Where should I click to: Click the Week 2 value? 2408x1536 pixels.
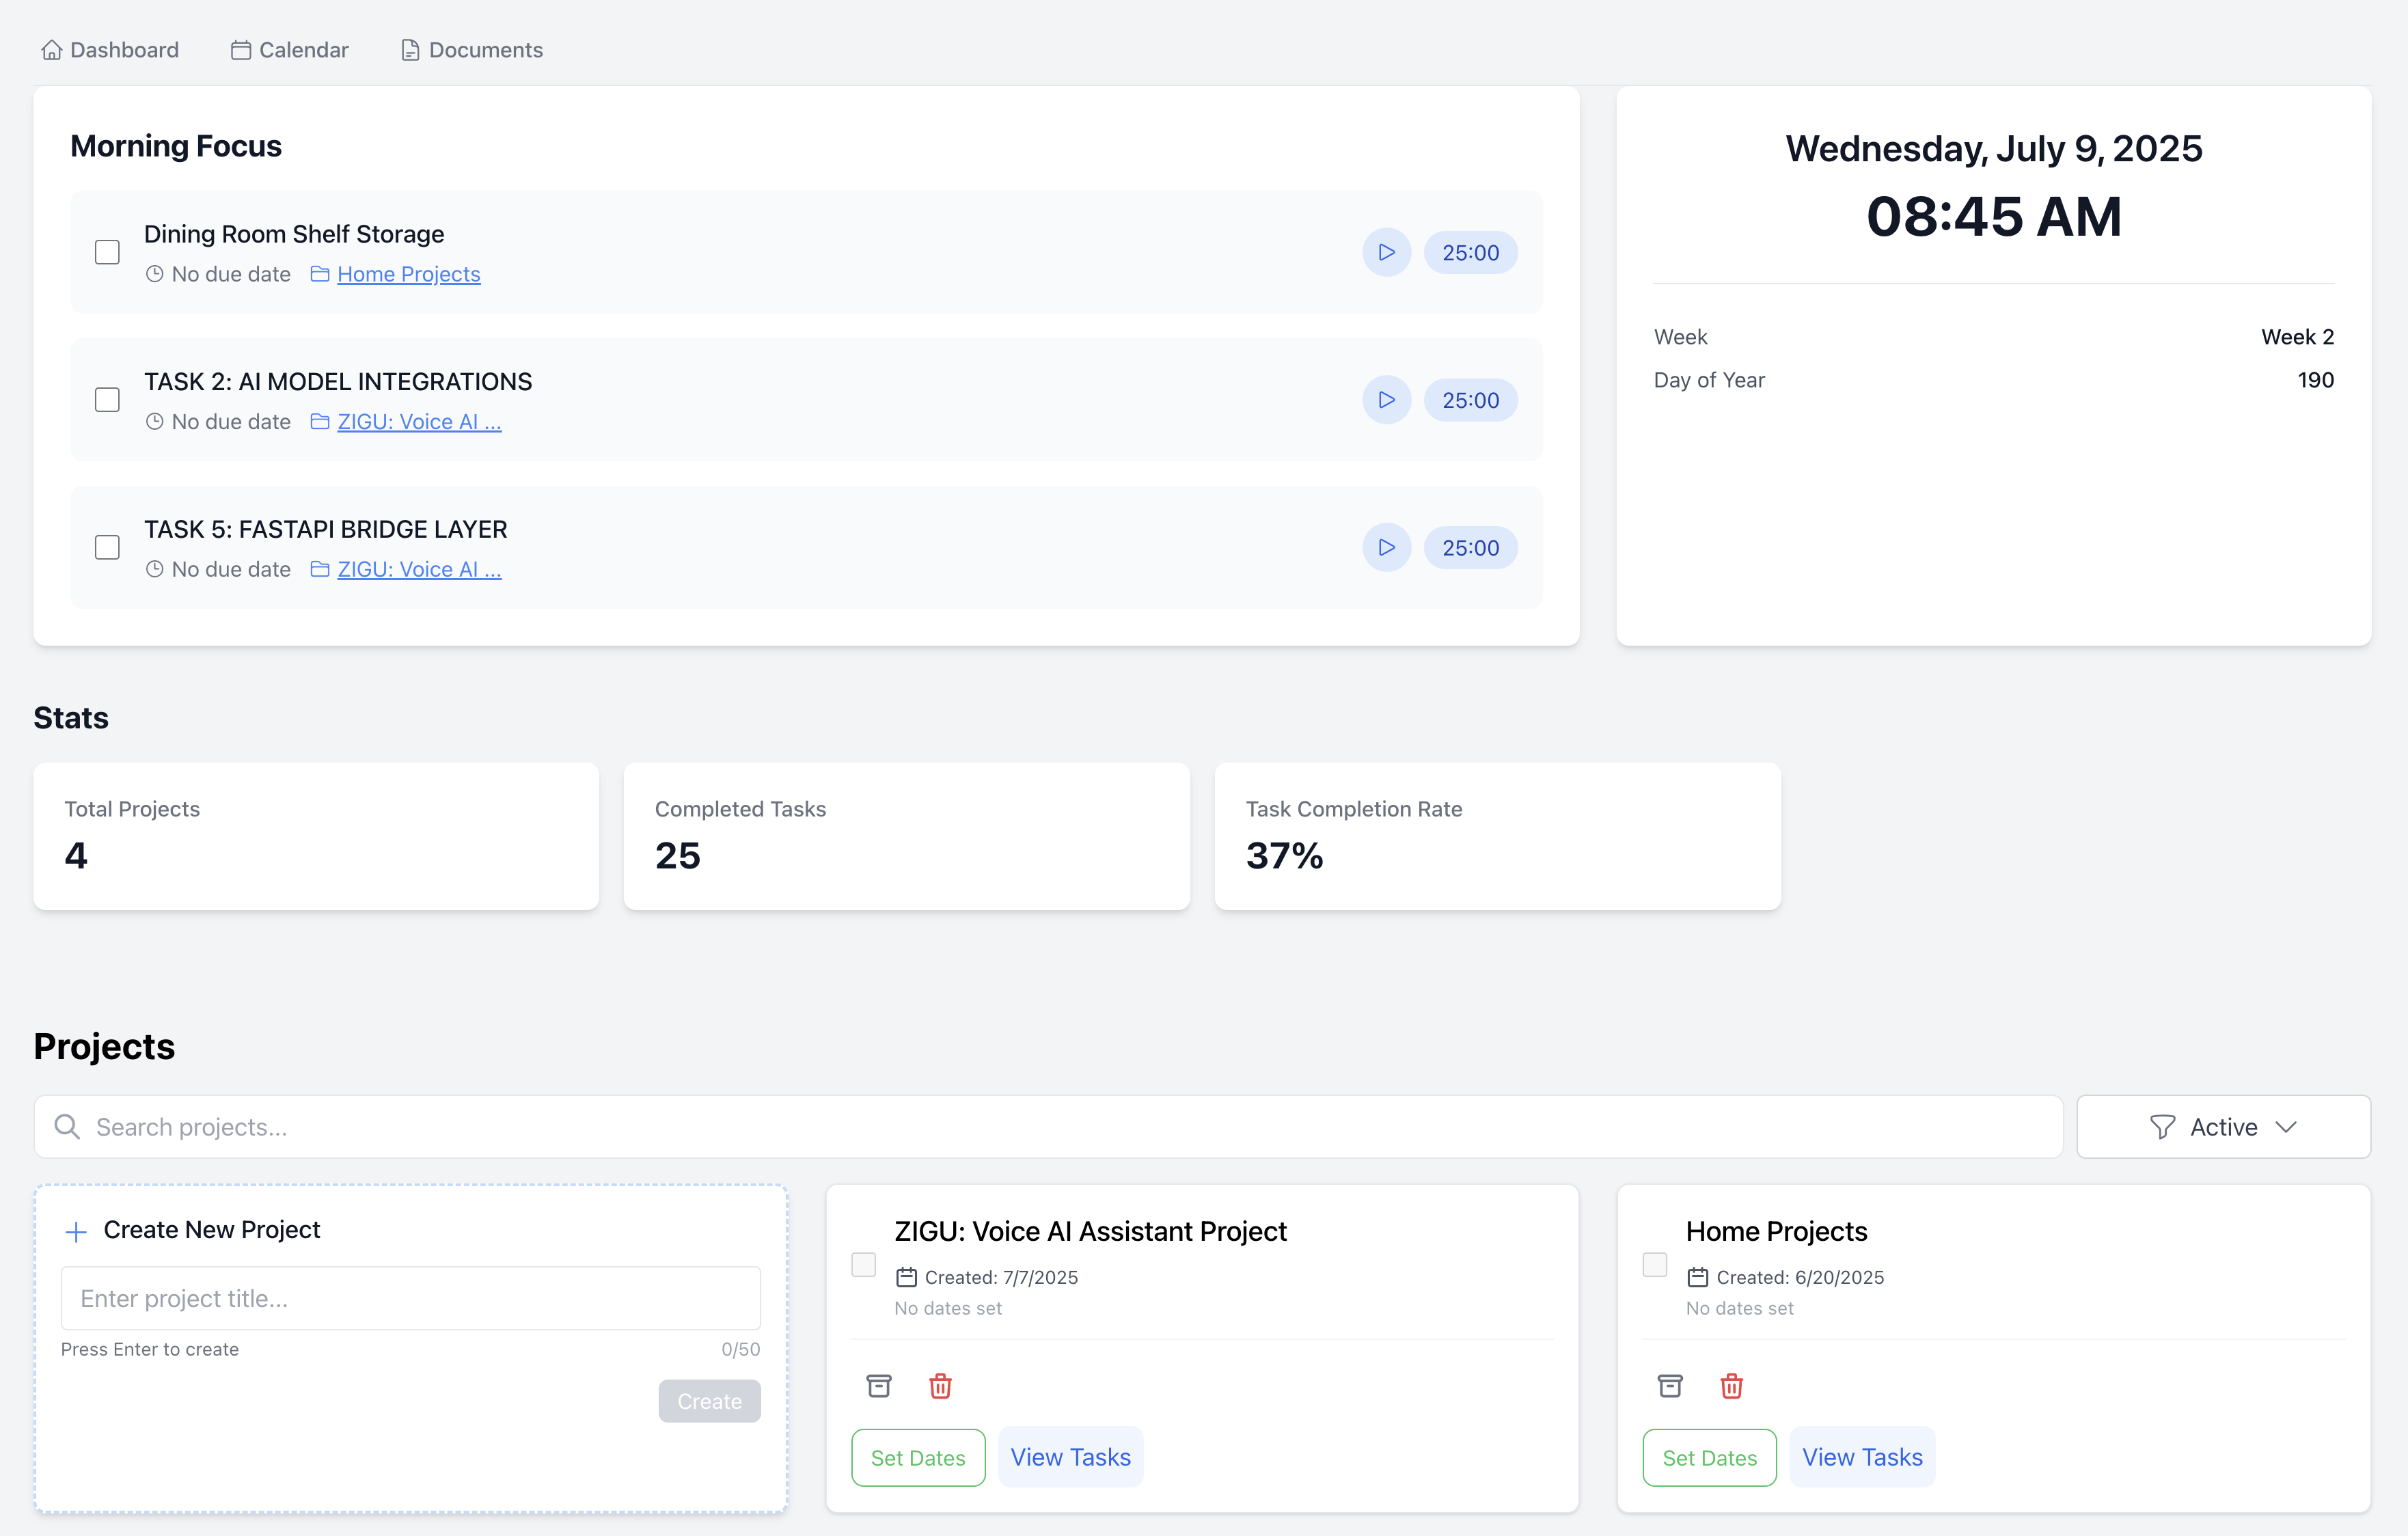2297,337
